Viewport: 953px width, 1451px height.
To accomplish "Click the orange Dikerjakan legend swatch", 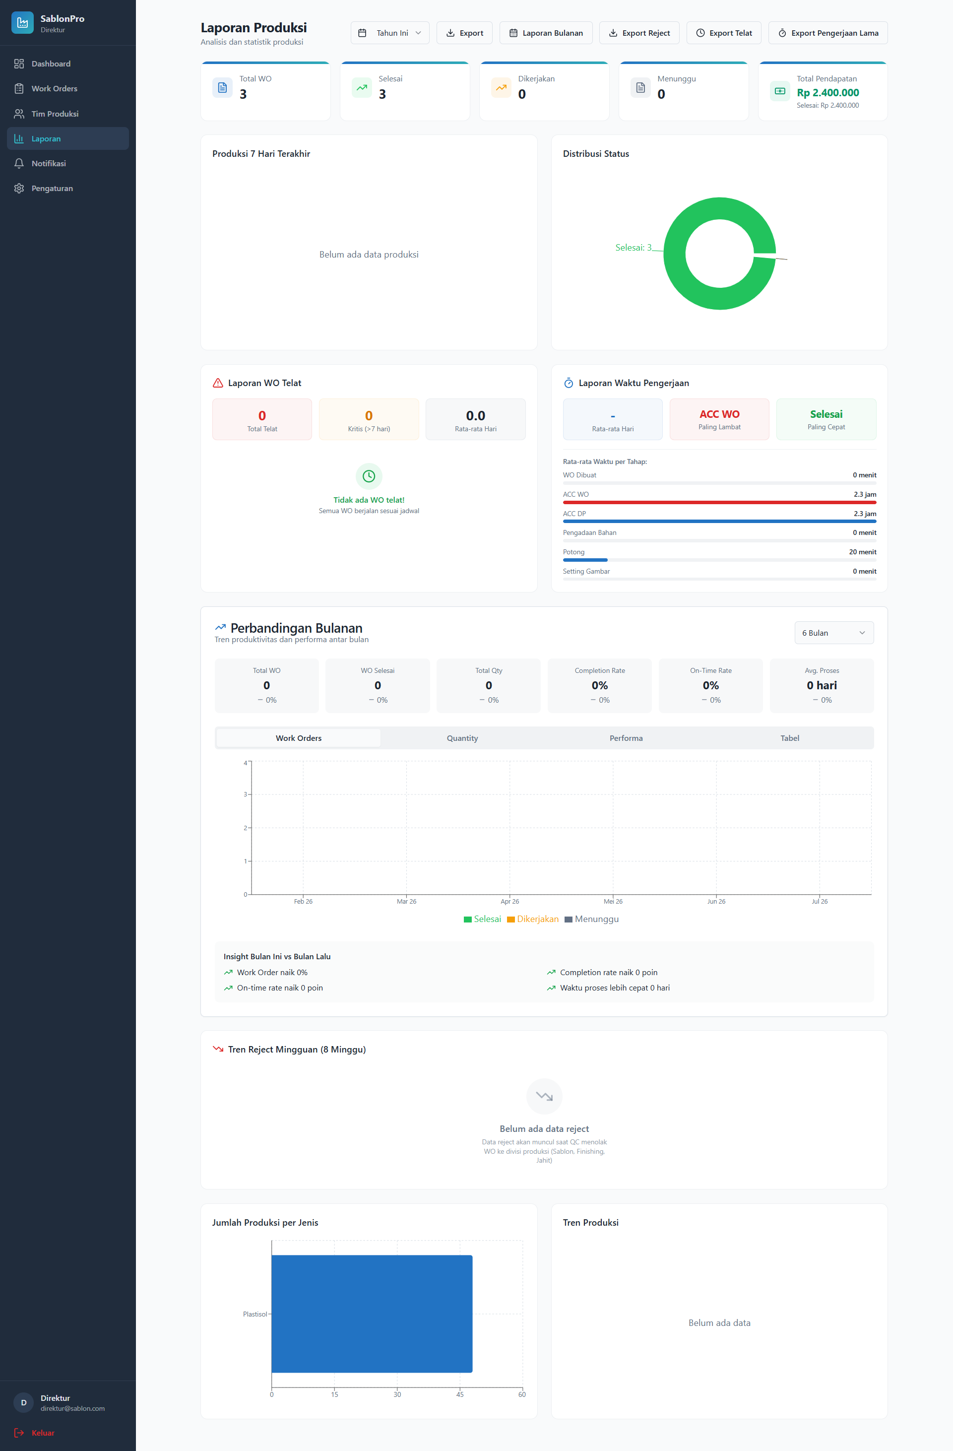I will [510, 920].
